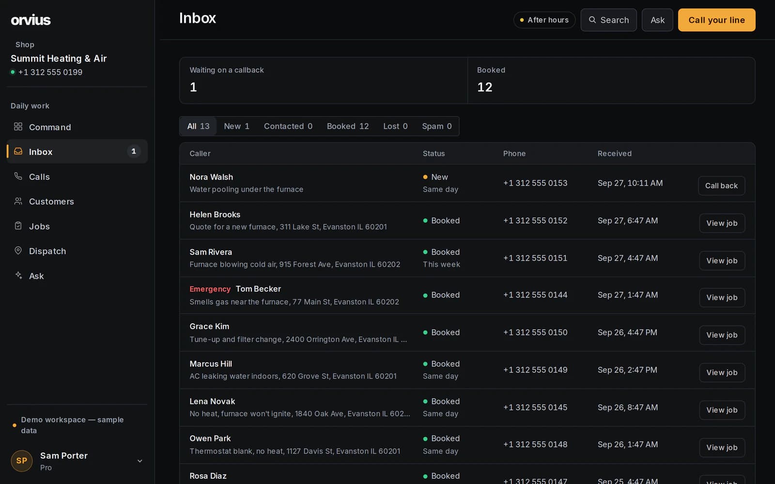This screenshot has height=484, width=775.
Task: Click the Calls phone icon
Action: click(x=18, y=176)
